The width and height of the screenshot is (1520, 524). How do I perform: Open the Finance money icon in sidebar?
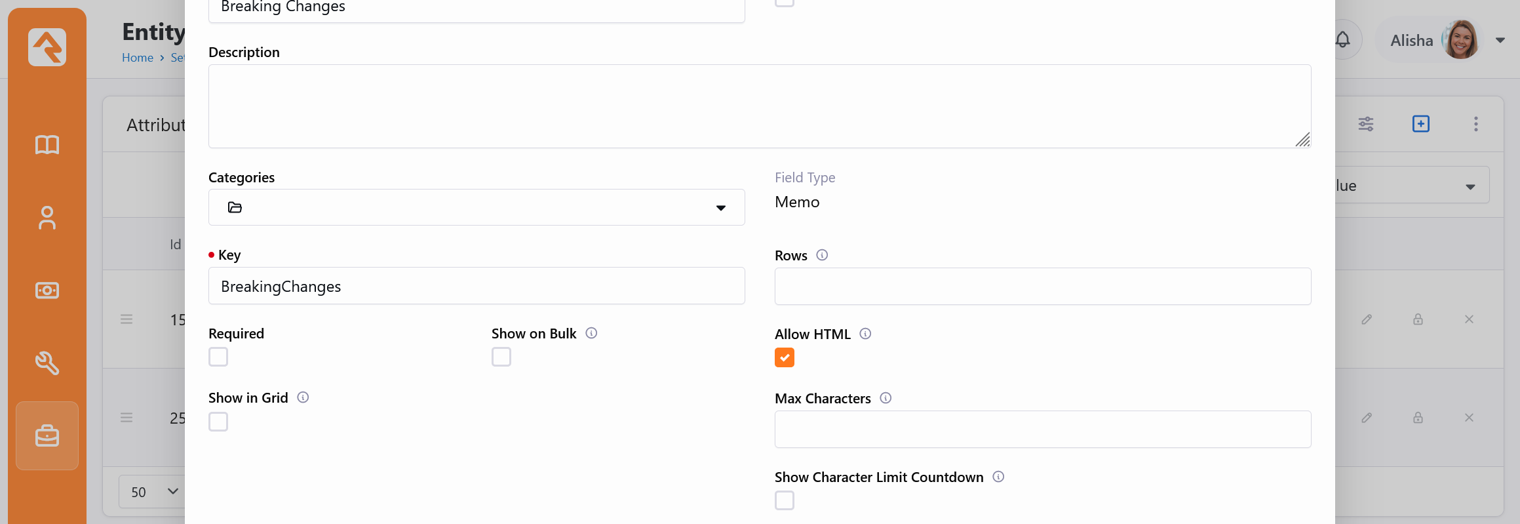pos(47,290)
